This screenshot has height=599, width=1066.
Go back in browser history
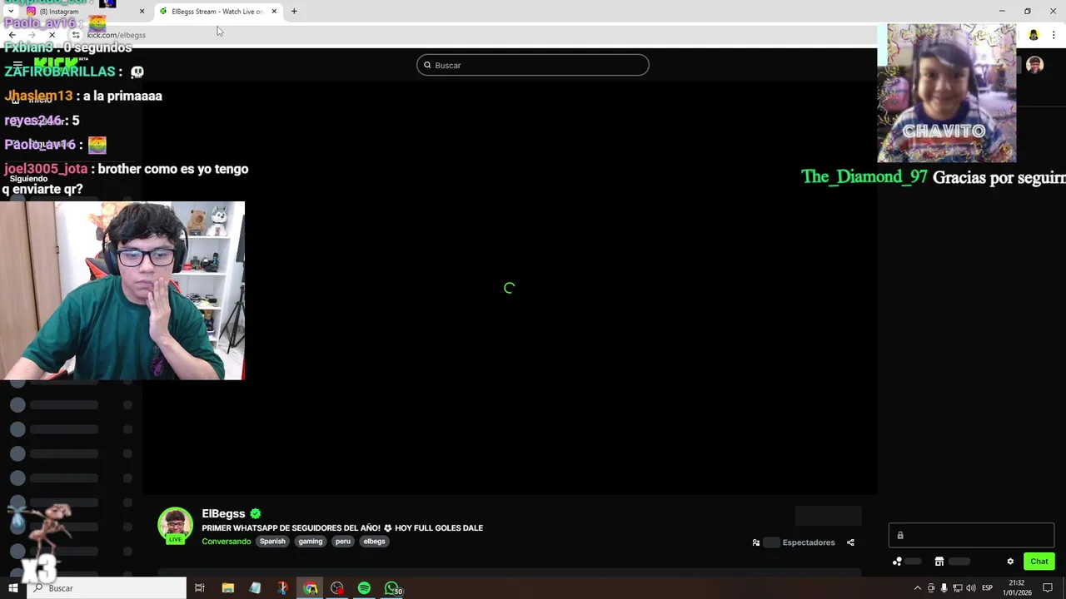12,35
